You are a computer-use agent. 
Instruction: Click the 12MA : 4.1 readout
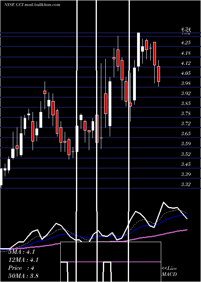coord(23,260)
